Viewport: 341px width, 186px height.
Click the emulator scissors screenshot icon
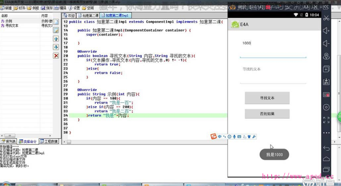[x=326, y=18]
